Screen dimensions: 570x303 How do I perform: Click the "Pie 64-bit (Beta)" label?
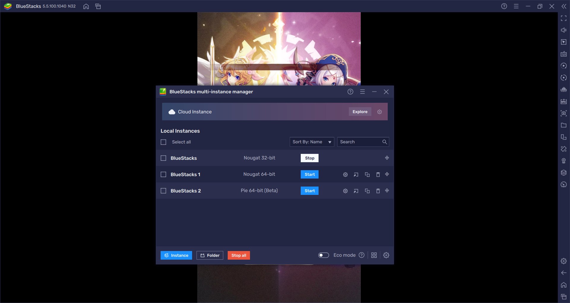coord(259,190)
